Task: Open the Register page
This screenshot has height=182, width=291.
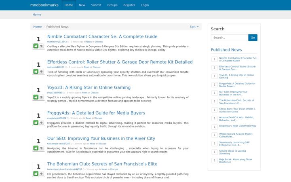Action: [x=129, y=5]
